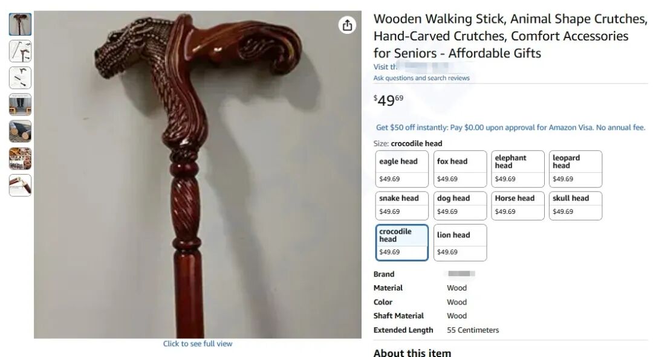
Task: Pick the leopard head variant
Action: [576, 169]
